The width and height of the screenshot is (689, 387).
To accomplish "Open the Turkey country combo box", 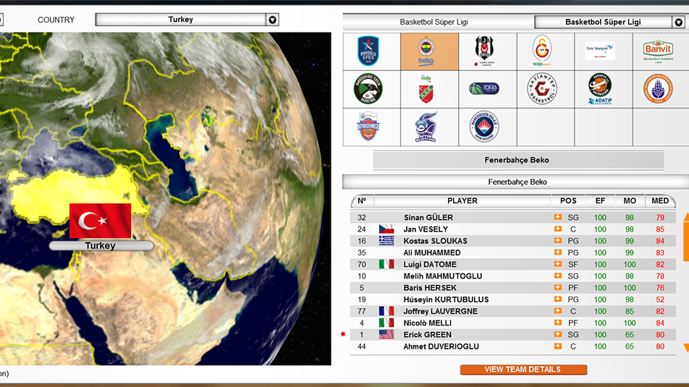I will 187,20.
